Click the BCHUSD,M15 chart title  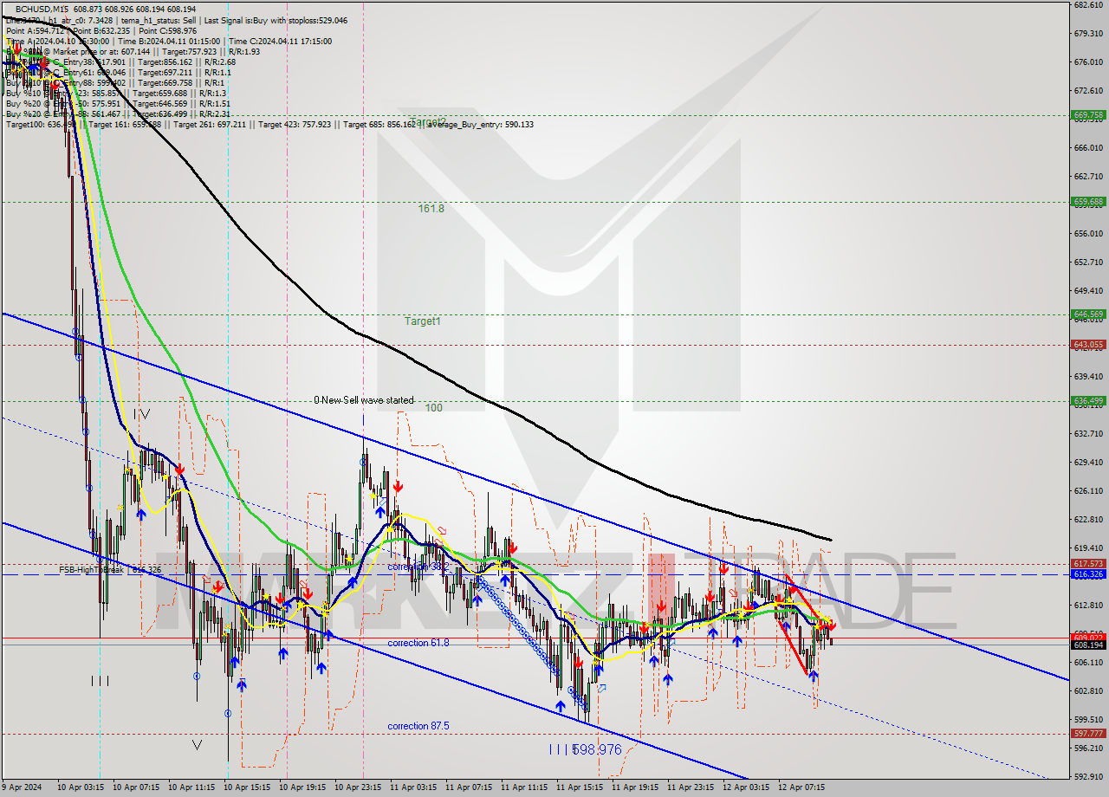(x=43, y=10)
